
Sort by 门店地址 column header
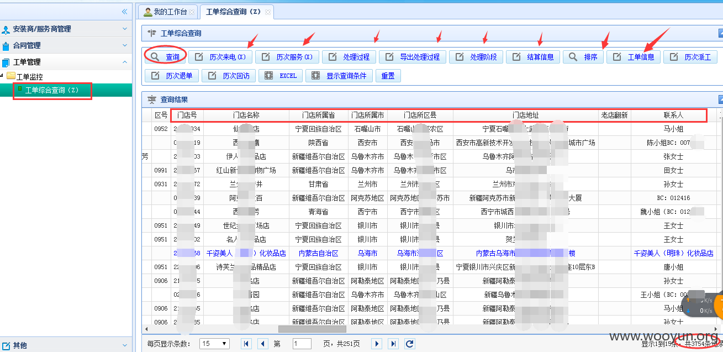point(526,115)
